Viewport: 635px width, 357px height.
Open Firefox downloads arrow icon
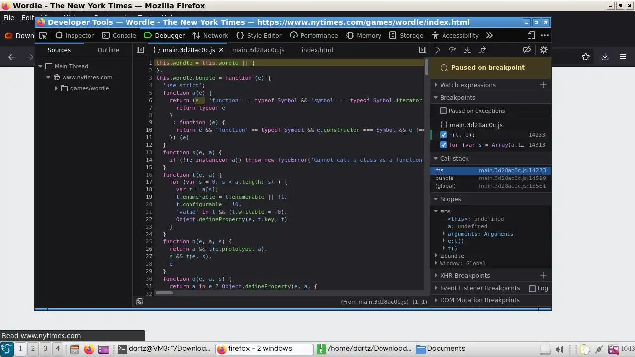click(605, 57)
